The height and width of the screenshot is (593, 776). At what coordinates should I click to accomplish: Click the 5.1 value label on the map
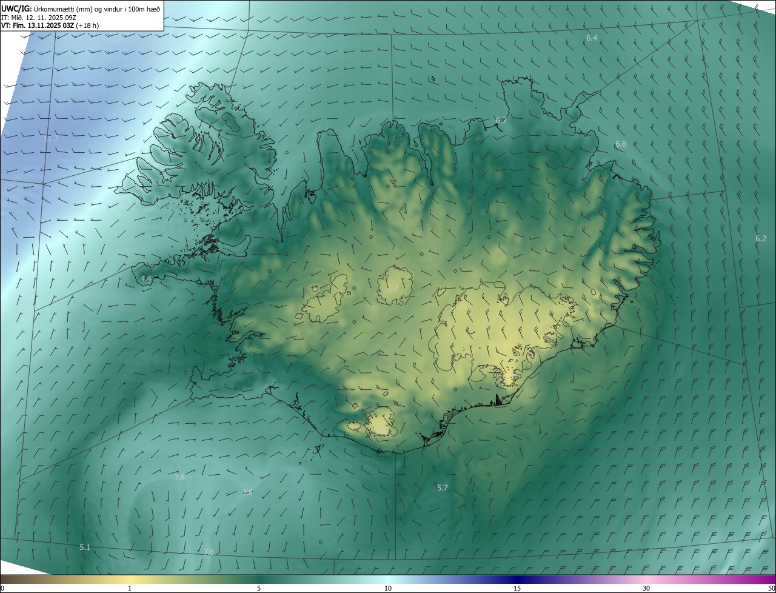(x=85, y=548)
